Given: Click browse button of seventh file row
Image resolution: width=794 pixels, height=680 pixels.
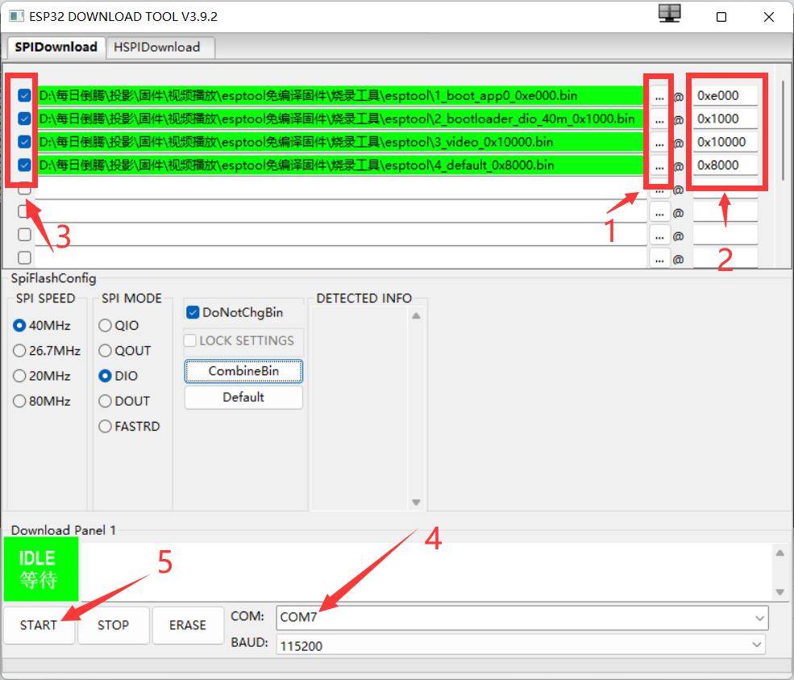Looking at the screenshot, I should point(659,236).
